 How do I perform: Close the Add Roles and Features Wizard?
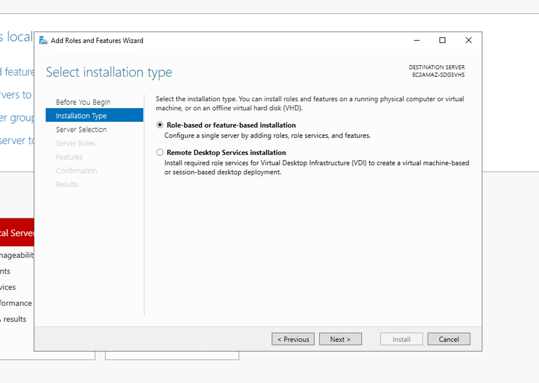(469, 40)
